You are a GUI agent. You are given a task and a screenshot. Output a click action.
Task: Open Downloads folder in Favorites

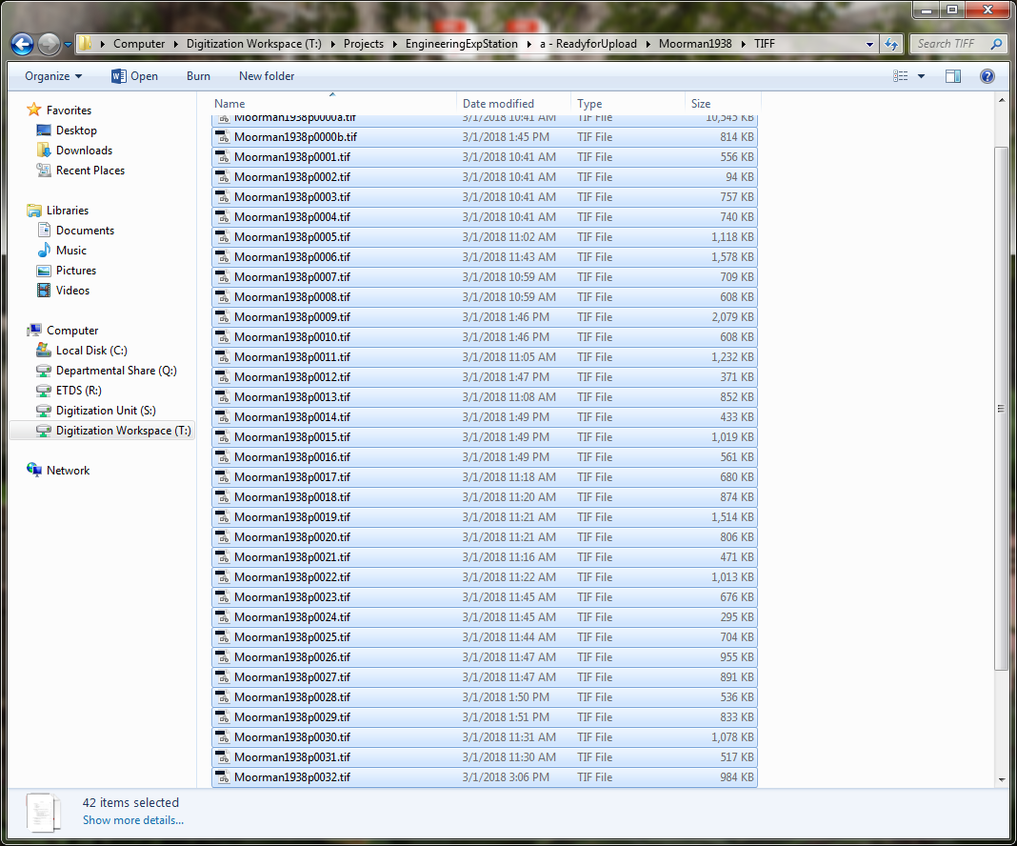click(84, 151)
